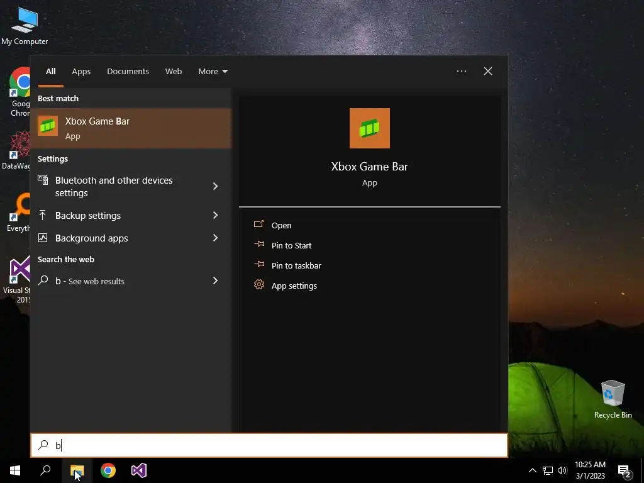Screen dimensions: 644x483
Task: Click Pin to taskbar
Action: tap(296, 265)
